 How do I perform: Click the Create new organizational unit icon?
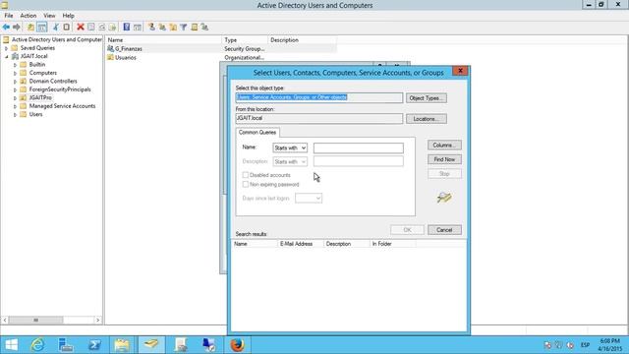click(173, 27)
